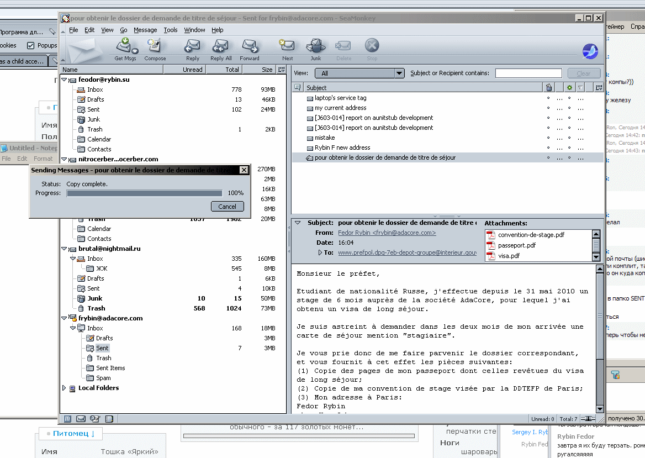Screen dimensions: 645x458
Task: Click message body vertical scrollbar down arrow
Action: coord(600,409)
